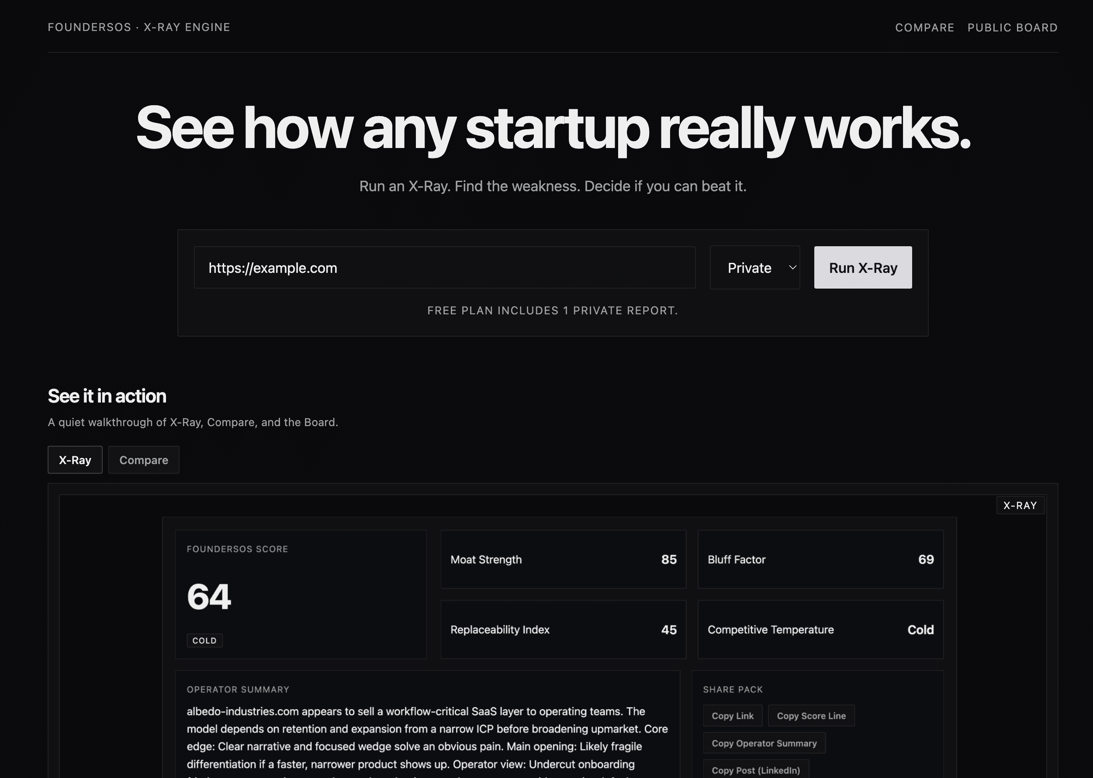
Task: Click Copy Score Line
Action: [811, 715]
